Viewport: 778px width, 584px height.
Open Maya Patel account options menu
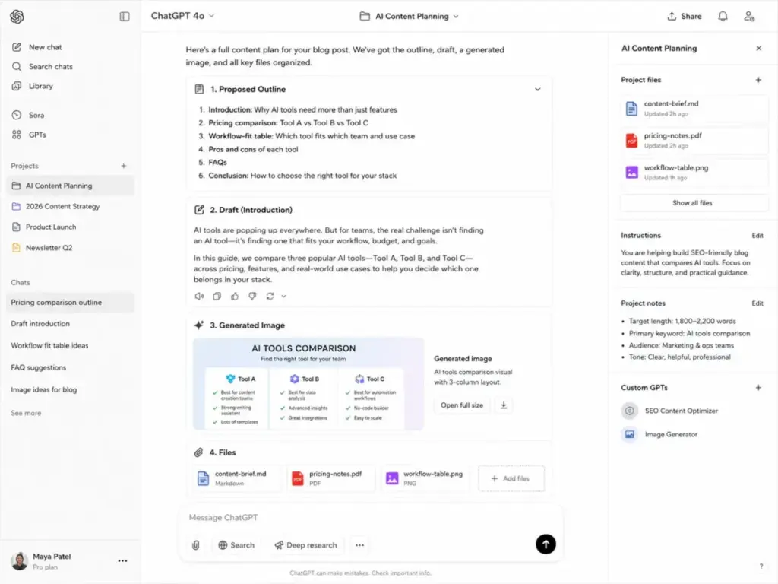(x=122, y=560)
